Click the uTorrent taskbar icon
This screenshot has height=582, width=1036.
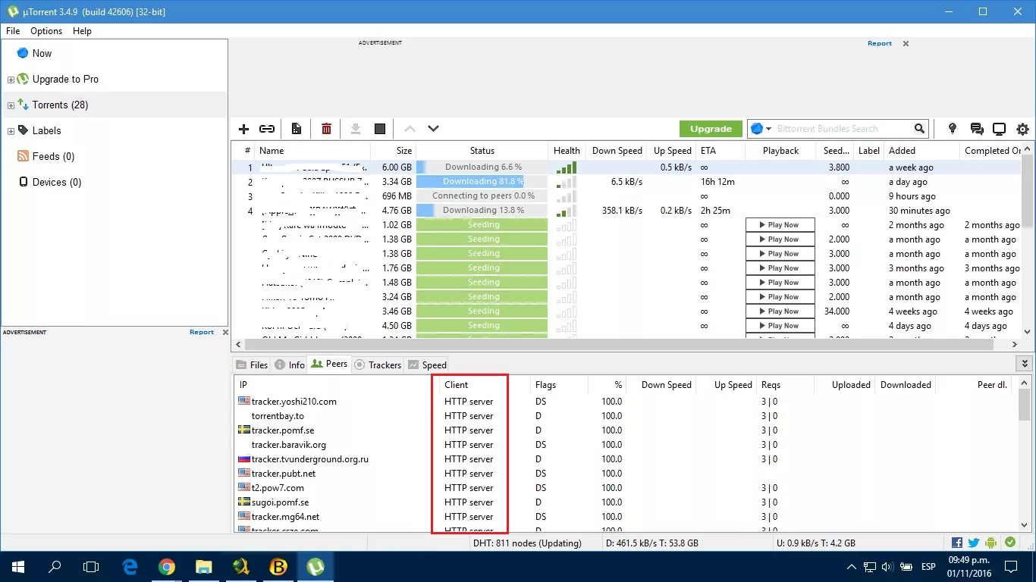pyautogui.click(x=314, y=567)
